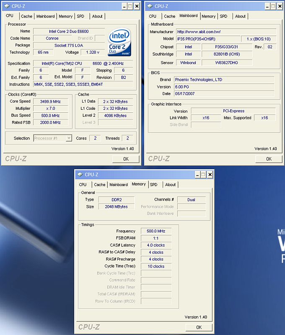Click the Socket 775 LGA package value
The width and height of the screenshot is (285, 335).
point(69,46)
